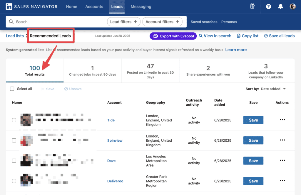Screen dimensions: 301x195
Task: Open the gift promotions icon
Action: (x=252, y=6)
